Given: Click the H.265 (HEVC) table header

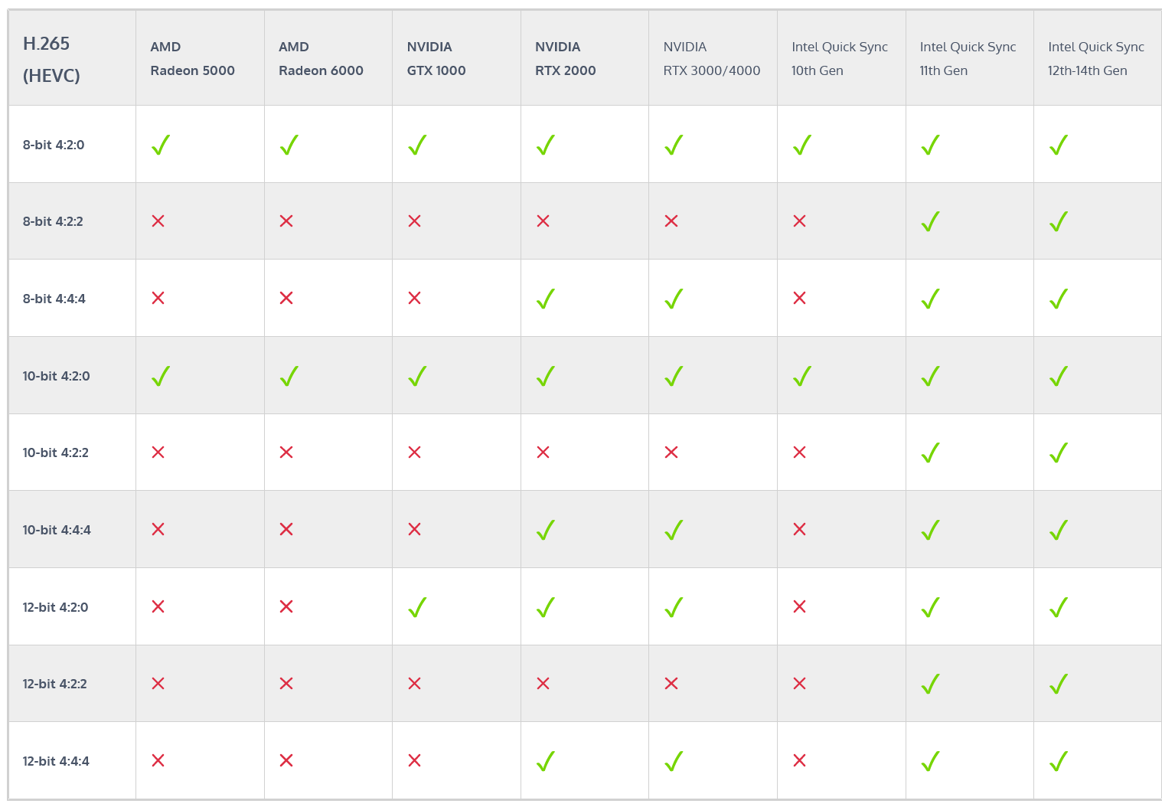Looking at the screenshot, I should click(51, 59).
